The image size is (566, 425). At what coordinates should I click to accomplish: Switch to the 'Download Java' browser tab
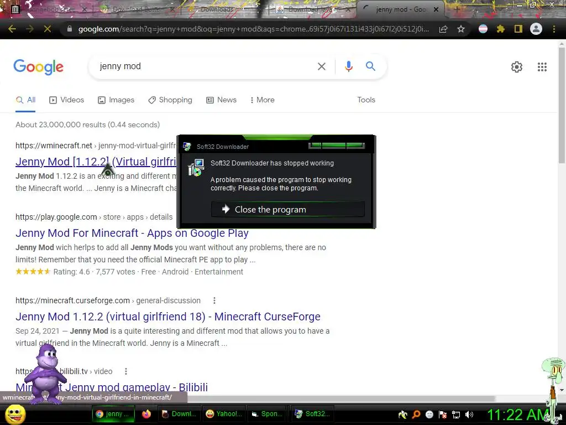311,9
